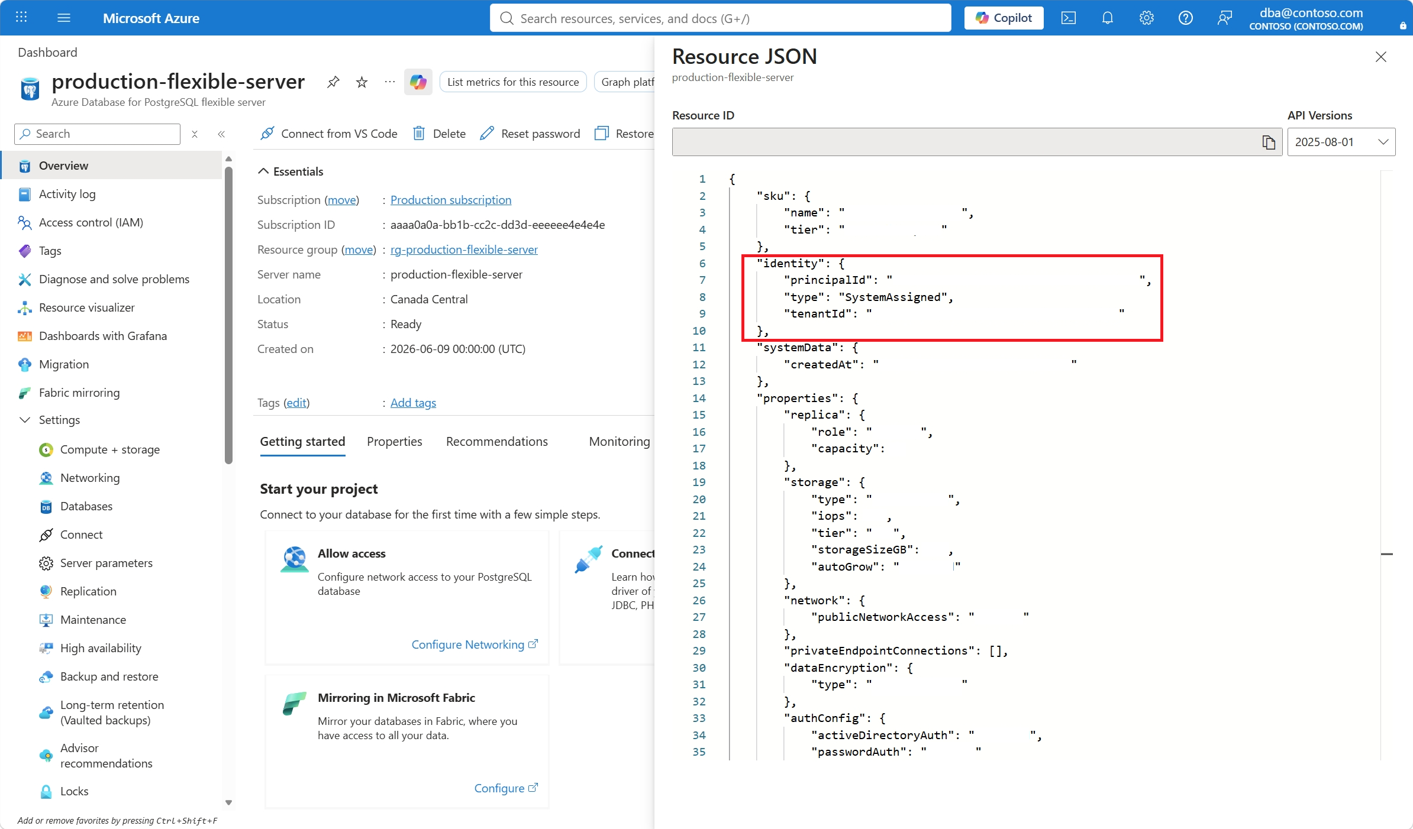Open the Azure portal apps grid icon

click(21, 17)
